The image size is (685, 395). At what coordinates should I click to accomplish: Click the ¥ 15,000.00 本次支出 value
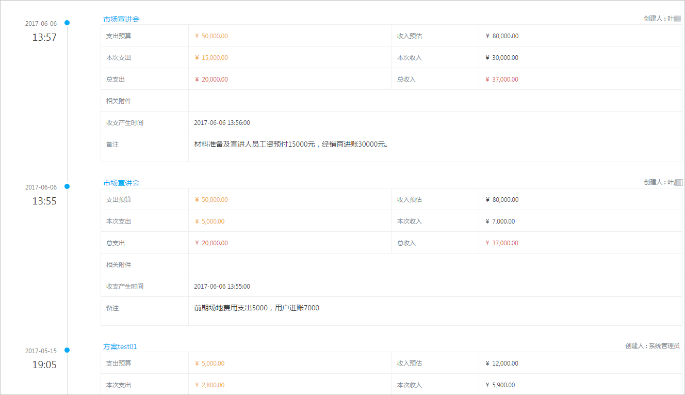tap(211, 58)
